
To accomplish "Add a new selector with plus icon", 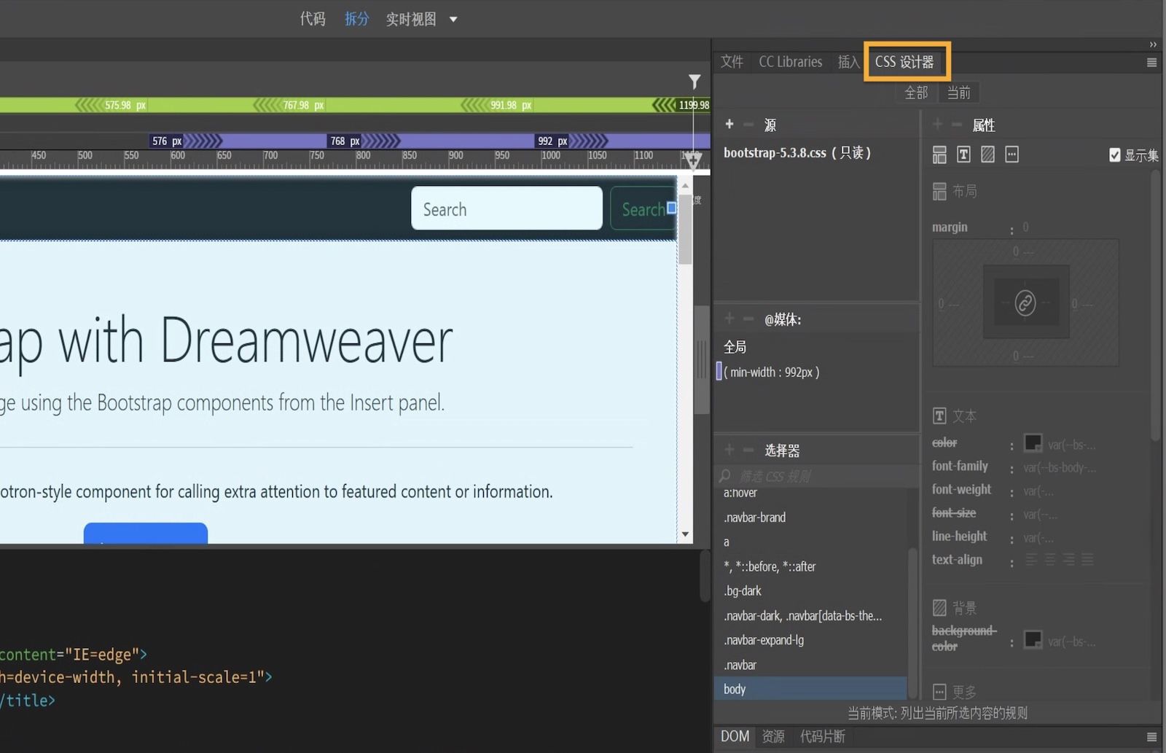I will 729,450.
